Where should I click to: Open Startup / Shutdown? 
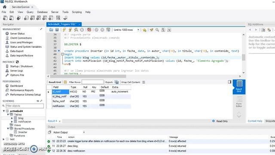point(21,66)
